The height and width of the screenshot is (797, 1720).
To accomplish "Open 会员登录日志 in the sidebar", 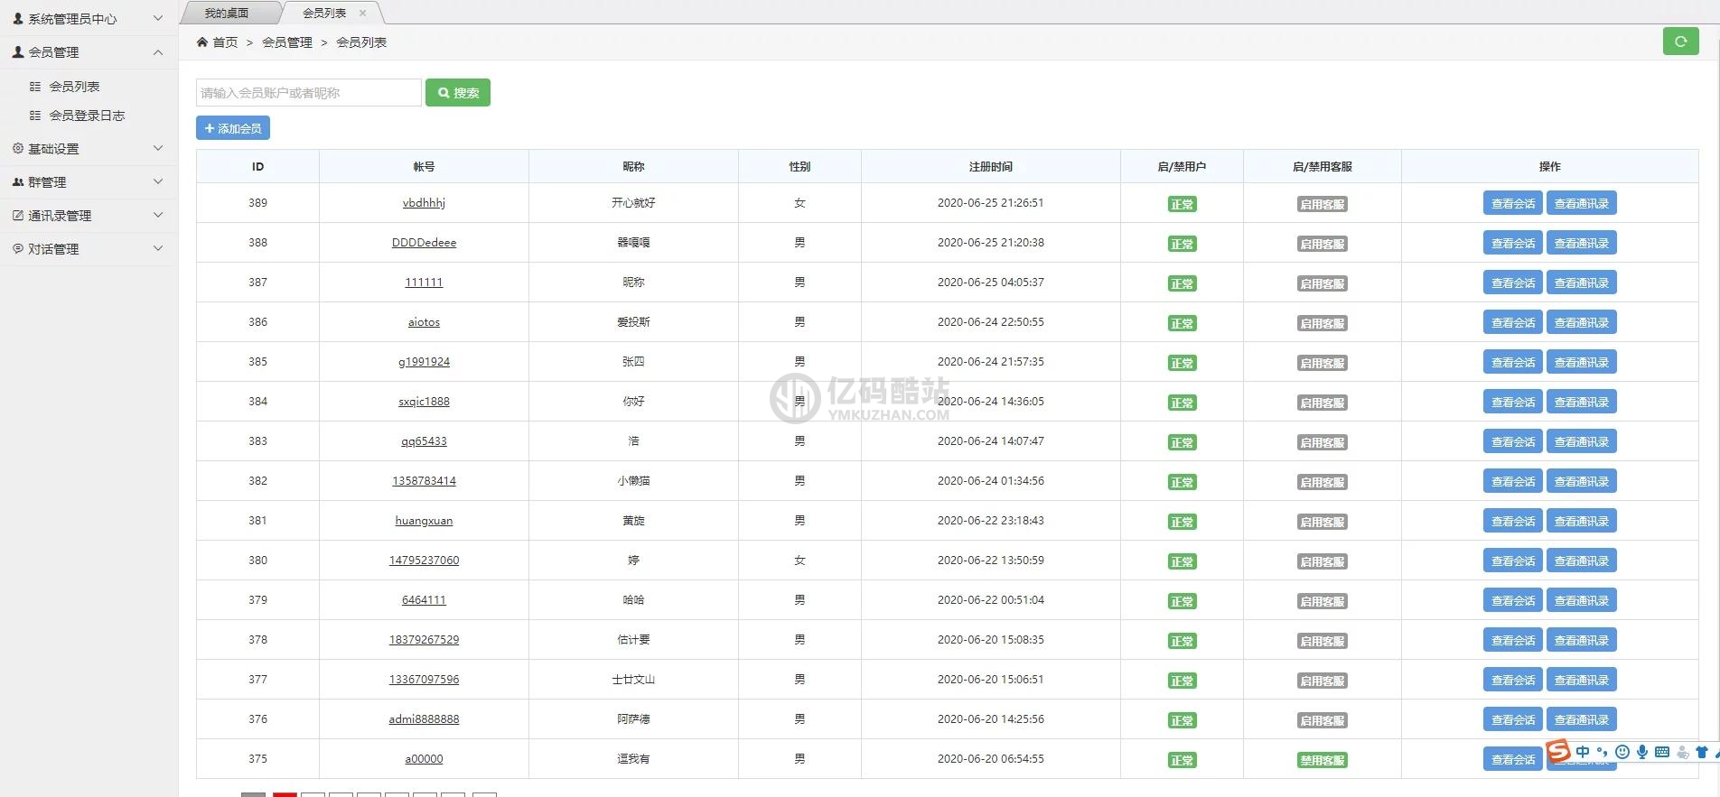I will [x=87, y=116].
